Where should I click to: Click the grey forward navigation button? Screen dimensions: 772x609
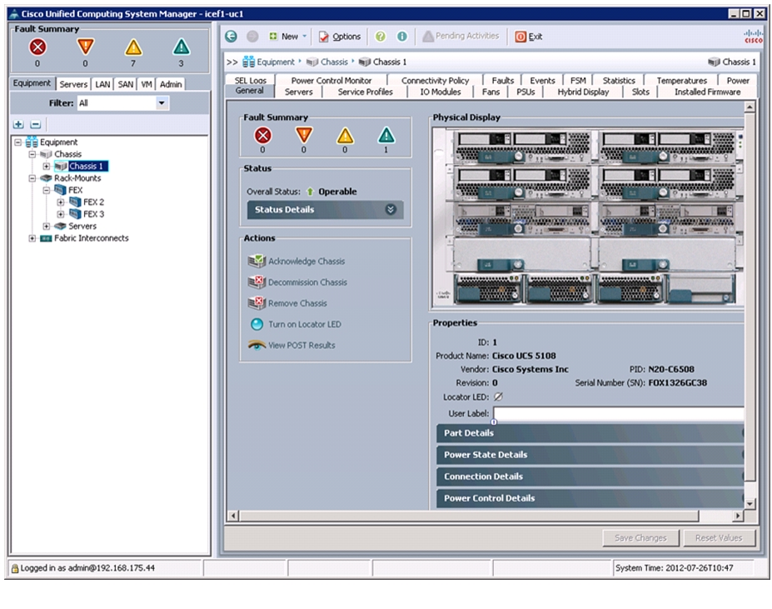point(252,36)
